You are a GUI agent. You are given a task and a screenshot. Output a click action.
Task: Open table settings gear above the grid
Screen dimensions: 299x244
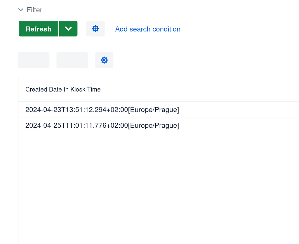point(104,60)
